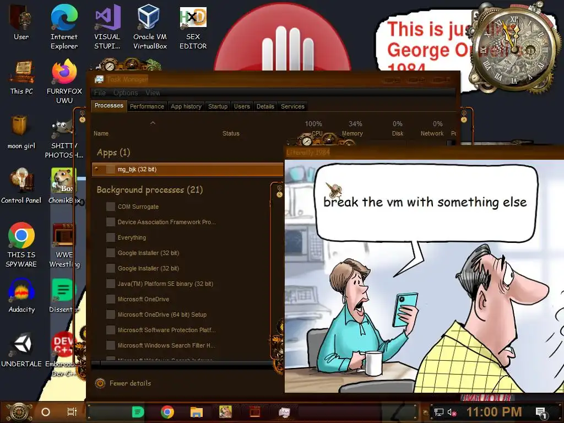Select the This PC desktop icon

point(21,77)
